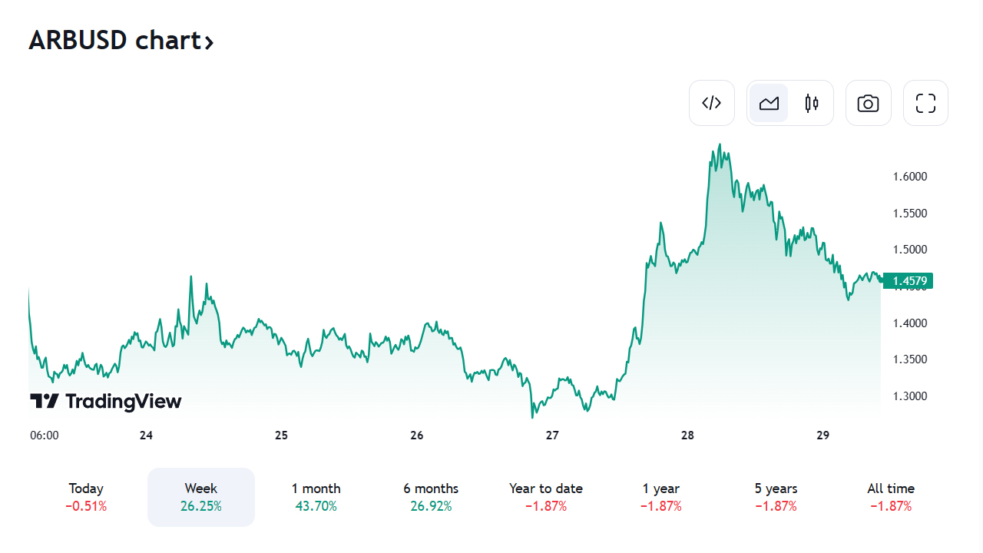983x553 pixels.
Task: Take a chart snapshot with camera
Action: click(868, 103)
